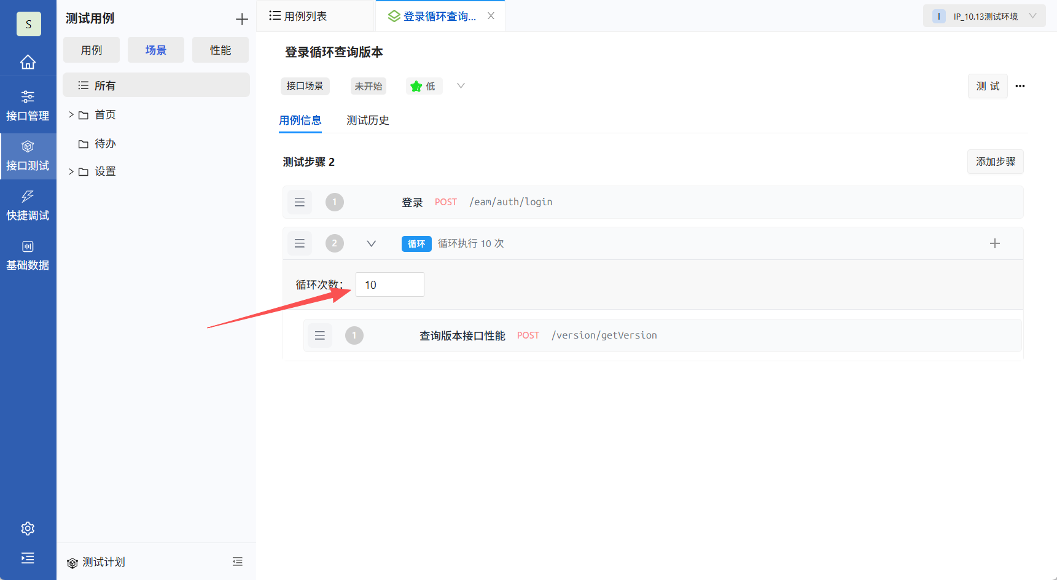
Task: Switch to the 测试历史 tab
Action: 367,120
